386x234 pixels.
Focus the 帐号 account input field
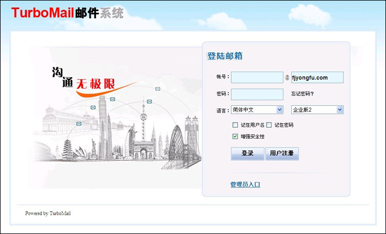click(257, 78)
